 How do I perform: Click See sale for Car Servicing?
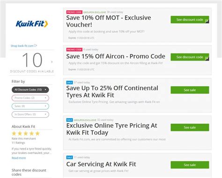(x=190, y=165)
